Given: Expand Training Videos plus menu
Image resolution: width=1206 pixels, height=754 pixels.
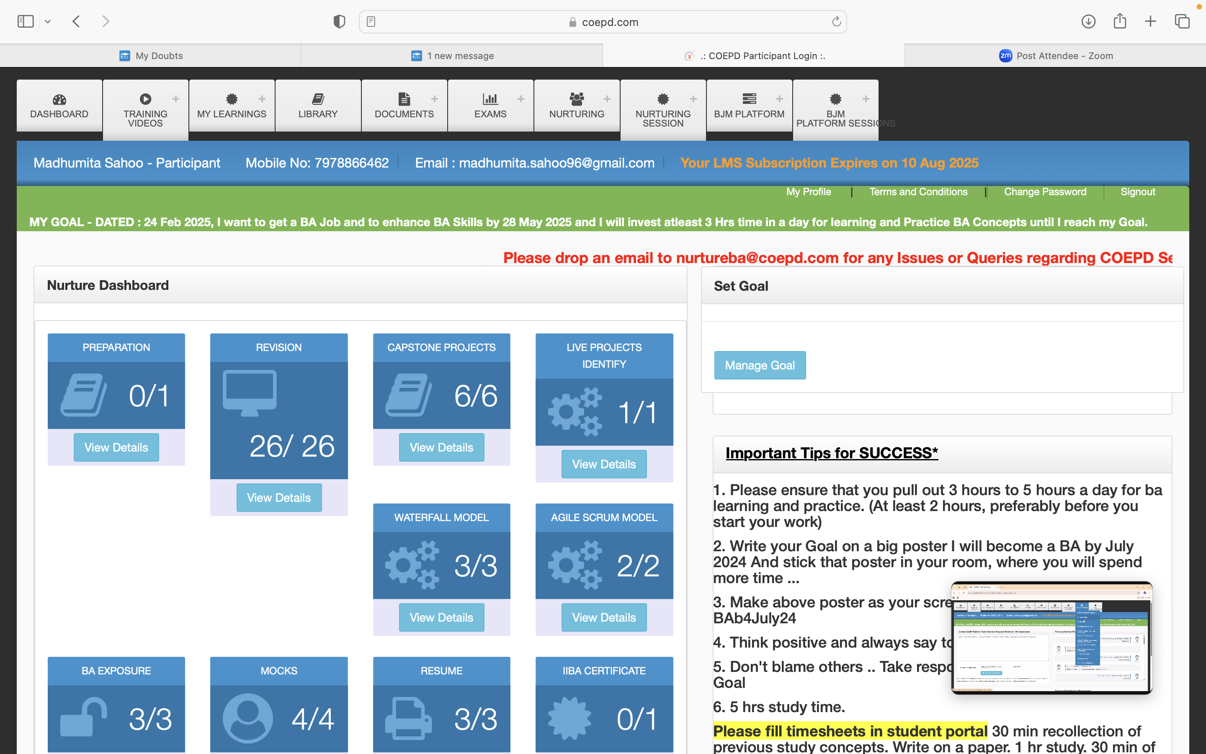Looking at the screenshot, I should pos(176,99).
